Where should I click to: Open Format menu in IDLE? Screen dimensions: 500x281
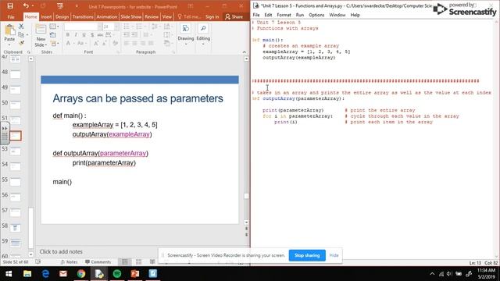click(284, 15)
